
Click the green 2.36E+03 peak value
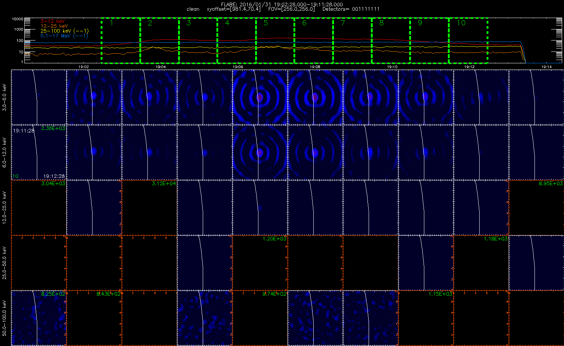tap(53, 128)
